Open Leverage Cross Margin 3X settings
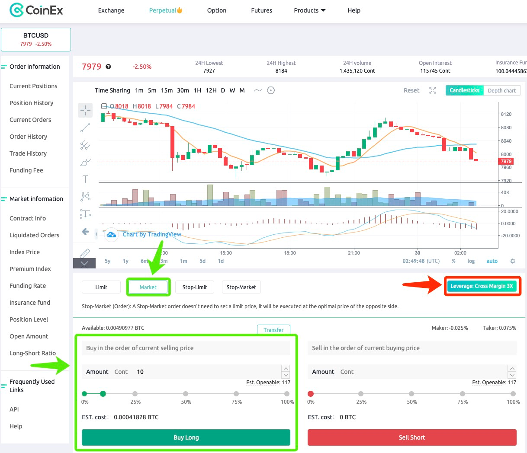 coord(482,286)
